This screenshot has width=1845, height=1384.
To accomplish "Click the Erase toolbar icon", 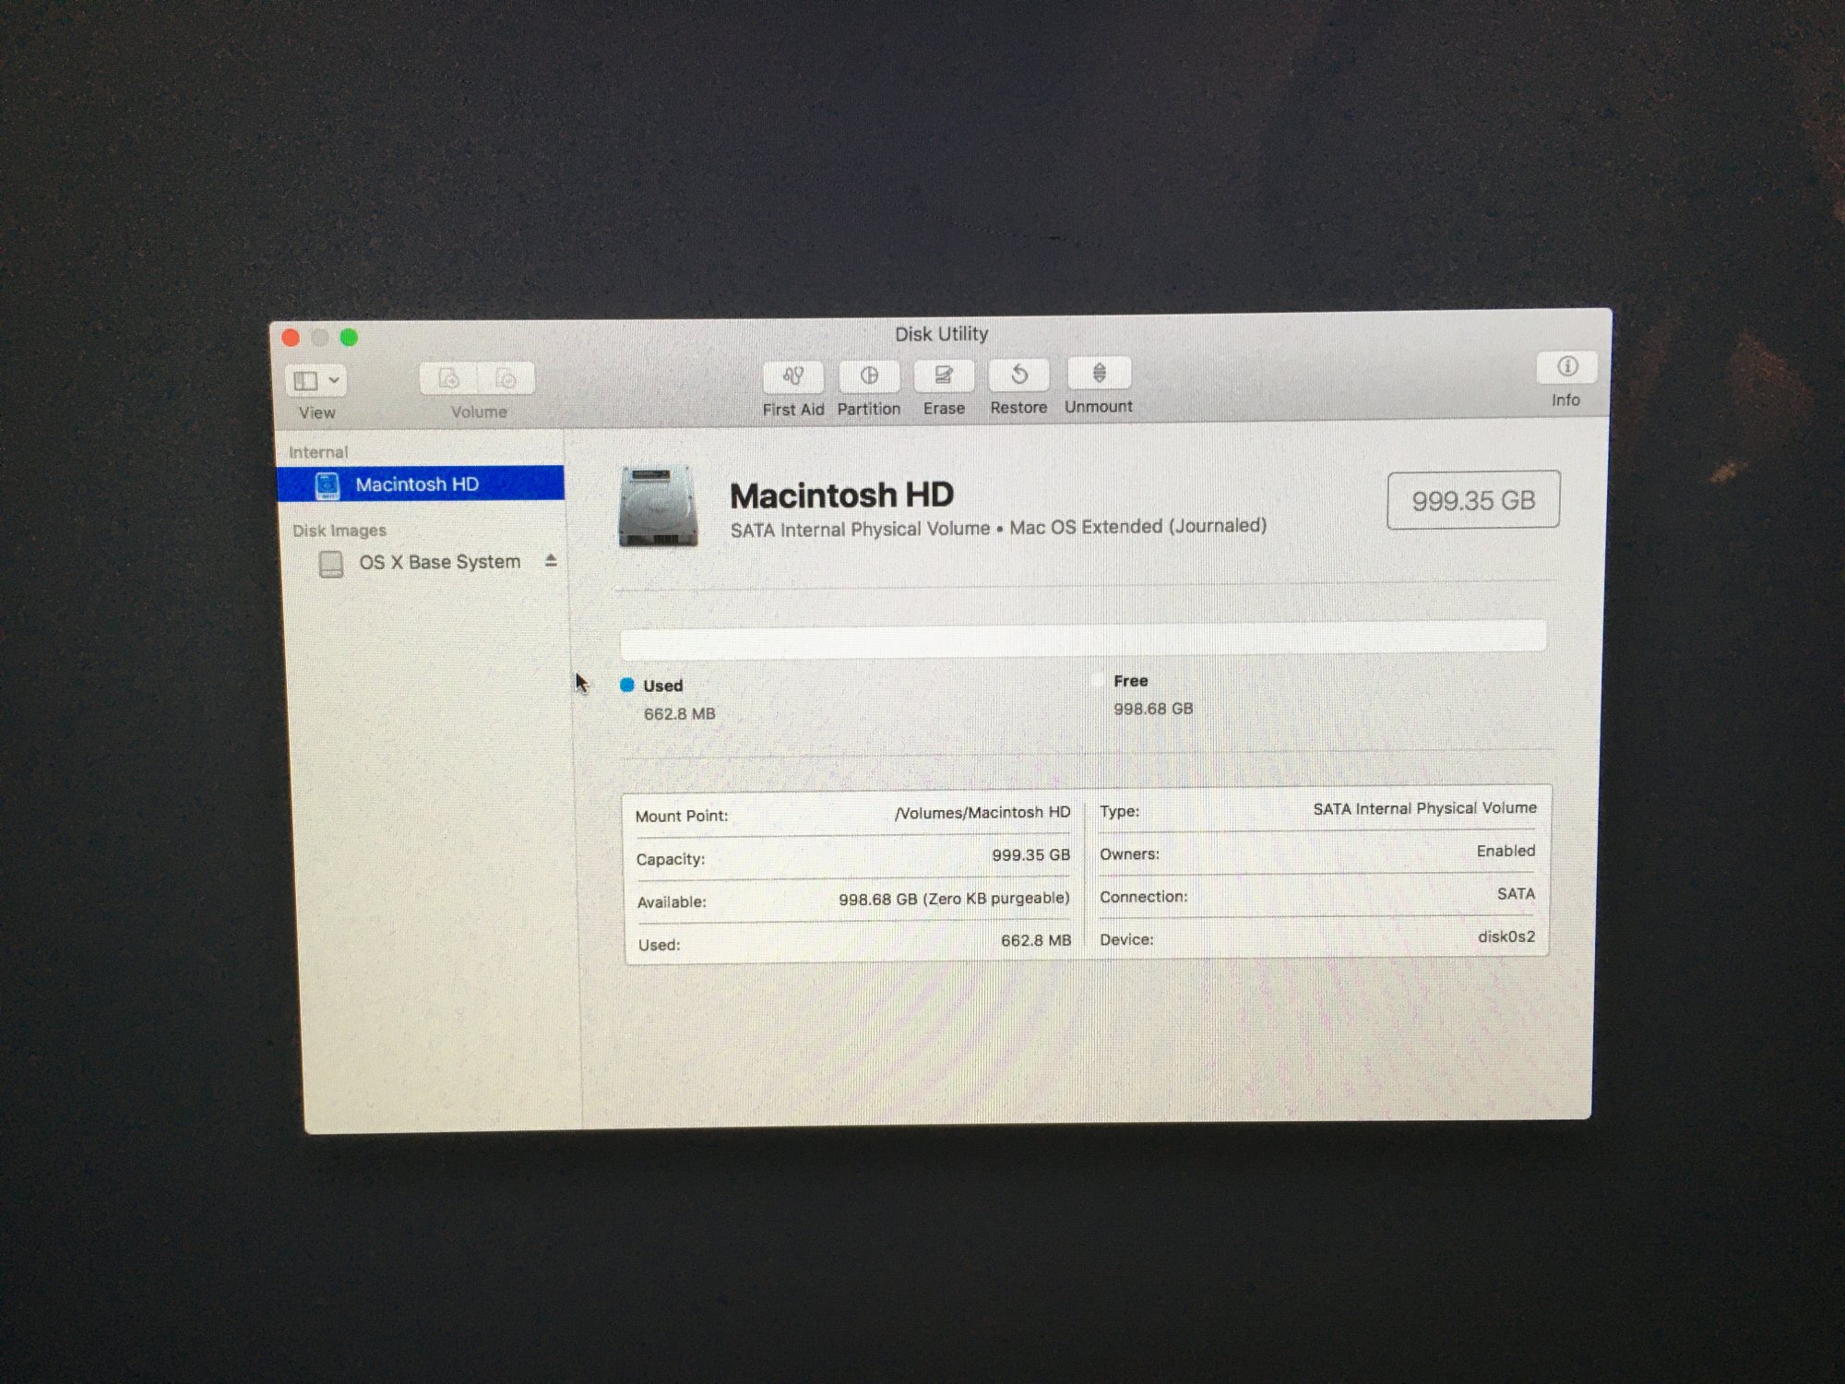I will pos(943,376).
